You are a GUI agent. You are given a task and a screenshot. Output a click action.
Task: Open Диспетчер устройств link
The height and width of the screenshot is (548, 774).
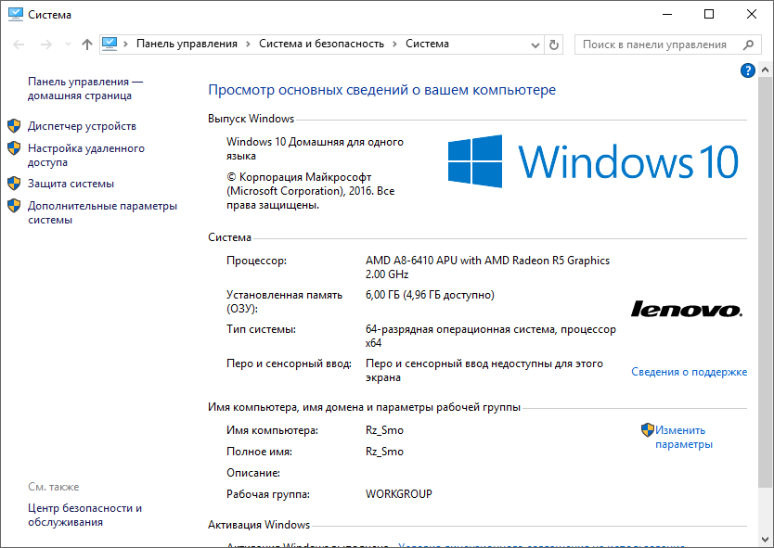point(82,126)
